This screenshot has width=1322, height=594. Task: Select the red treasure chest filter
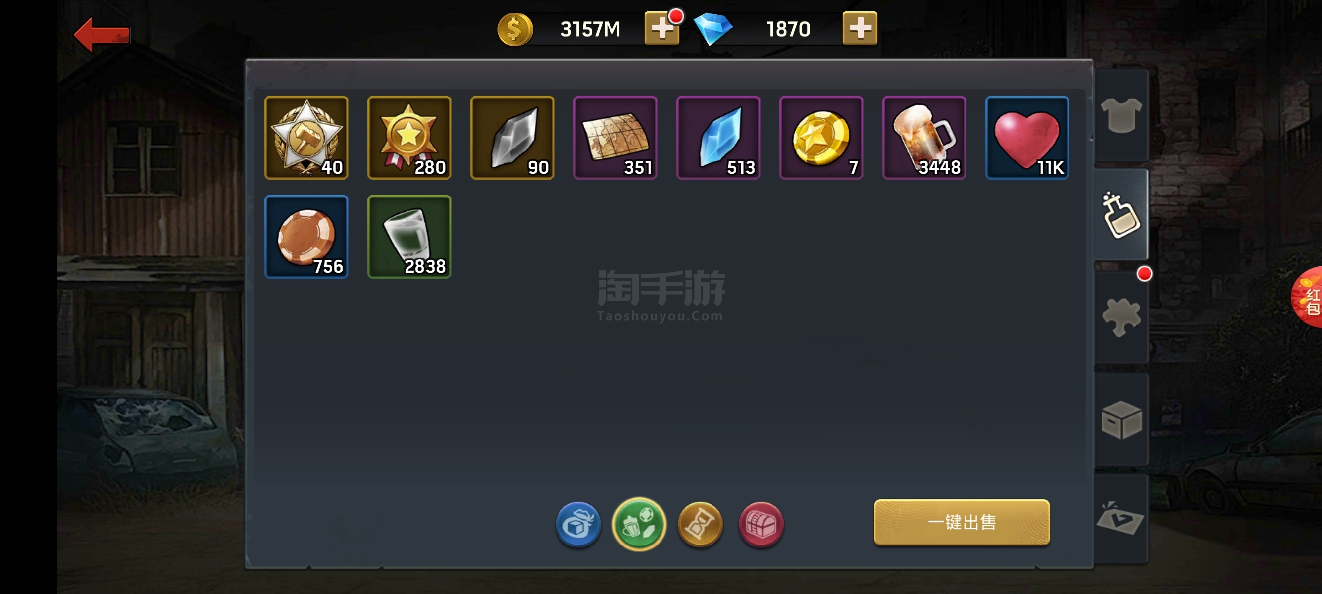(x=761, y=524)
